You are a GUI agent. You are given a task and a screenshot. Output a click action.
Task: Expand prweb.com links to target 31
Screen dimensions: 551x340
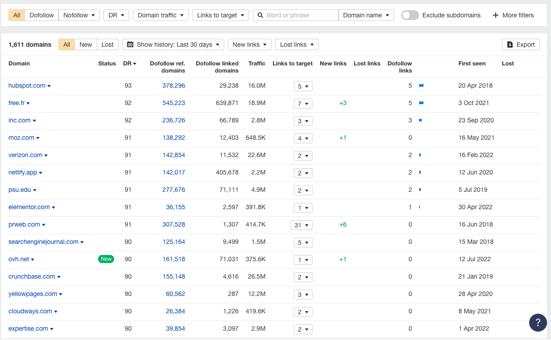click(301, 225)
